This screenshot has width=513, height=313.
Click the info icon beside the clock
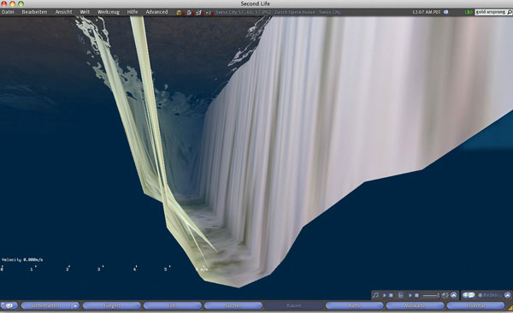coord(445,12)
